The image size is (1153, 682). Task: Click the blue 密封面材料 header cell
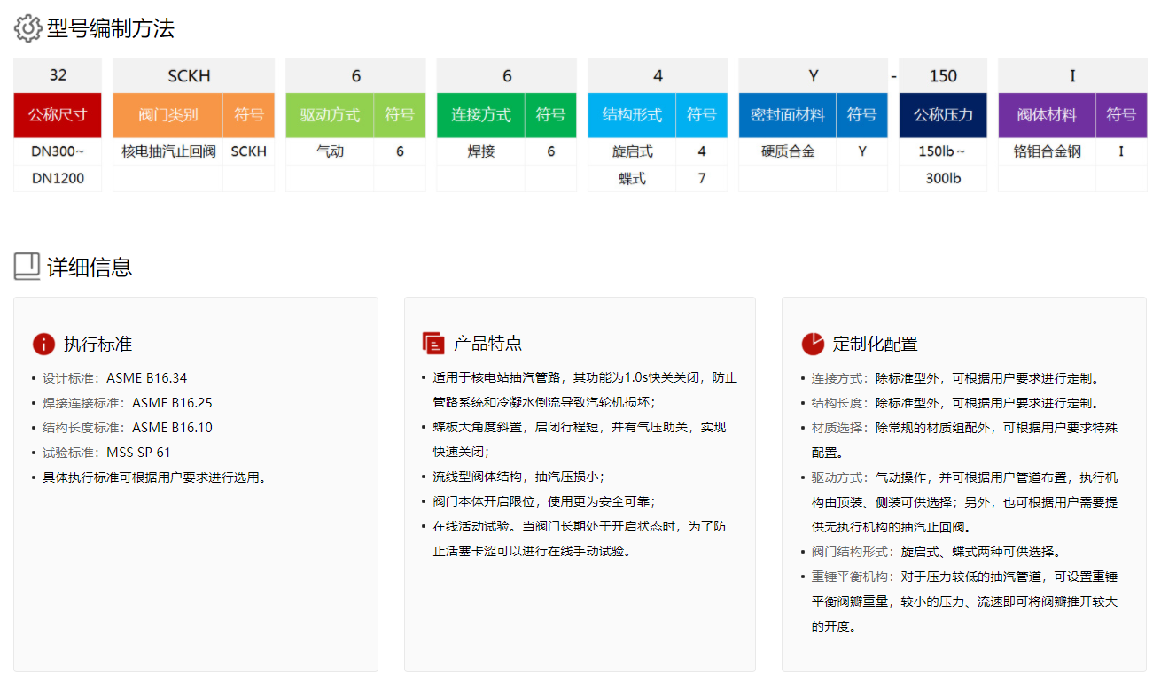click(x=787, y=115)
